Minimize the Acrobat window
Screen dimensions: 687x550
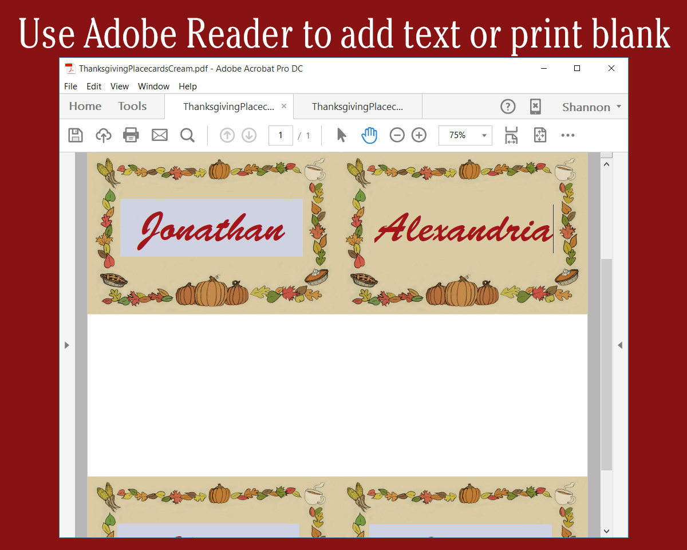click(543, 68)
